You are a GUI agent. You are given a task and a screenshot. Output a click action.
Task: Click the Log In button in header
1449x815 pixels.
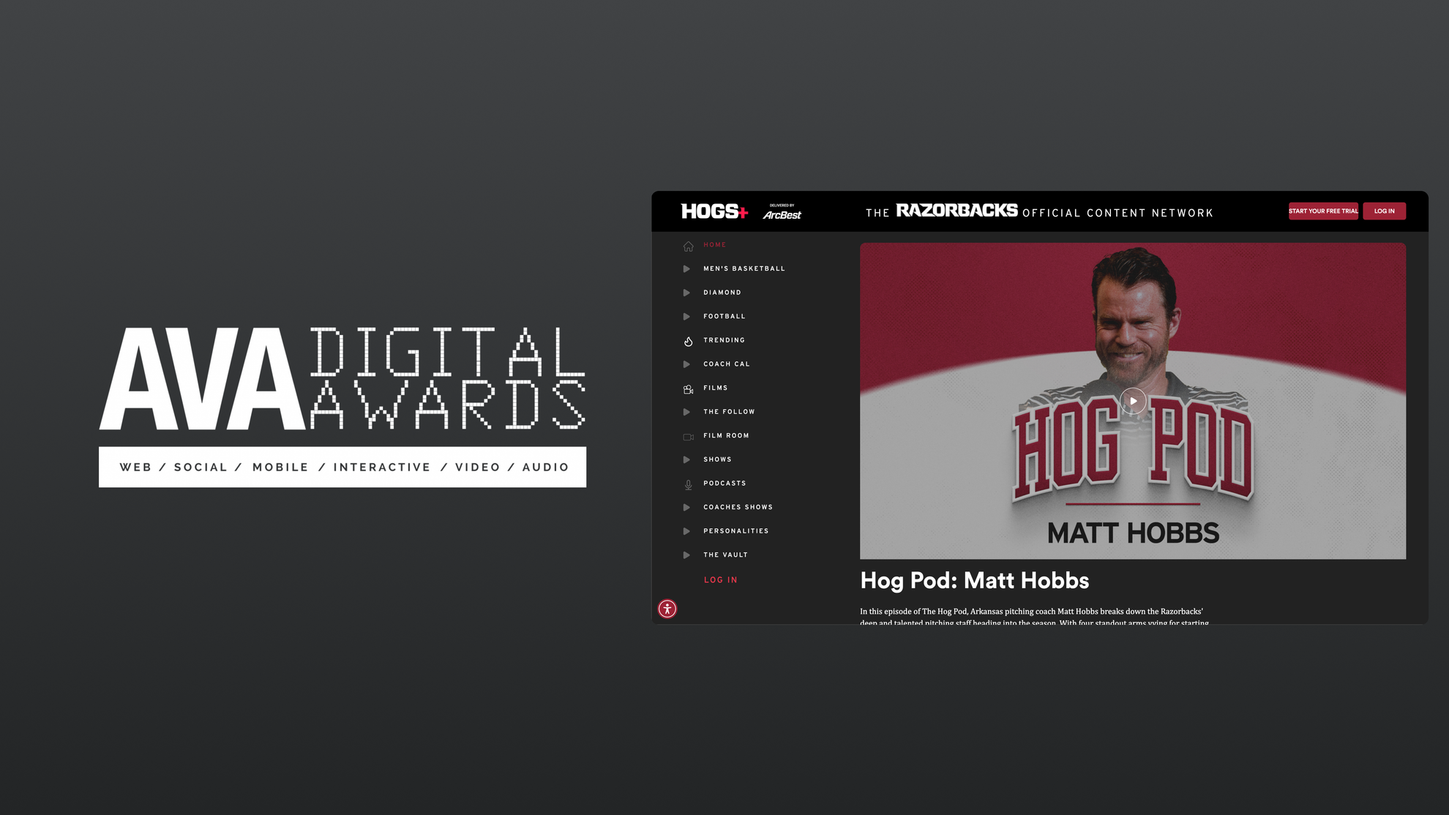(x=1384, y=211)
